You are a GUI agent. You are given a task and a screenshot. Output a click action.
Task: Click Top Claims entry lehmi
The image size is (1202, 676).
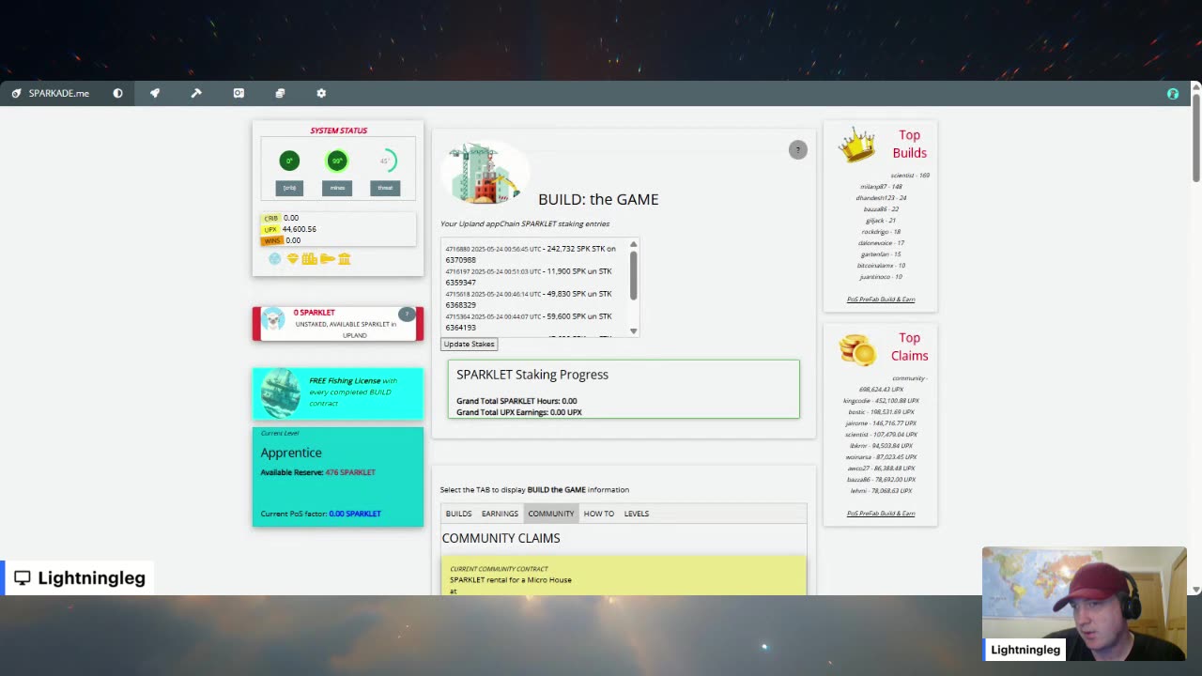coord(881,491)
